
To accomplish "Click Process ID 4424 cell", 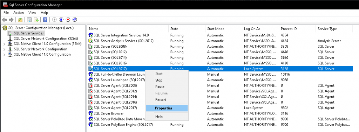I will [x=285, y=41].
